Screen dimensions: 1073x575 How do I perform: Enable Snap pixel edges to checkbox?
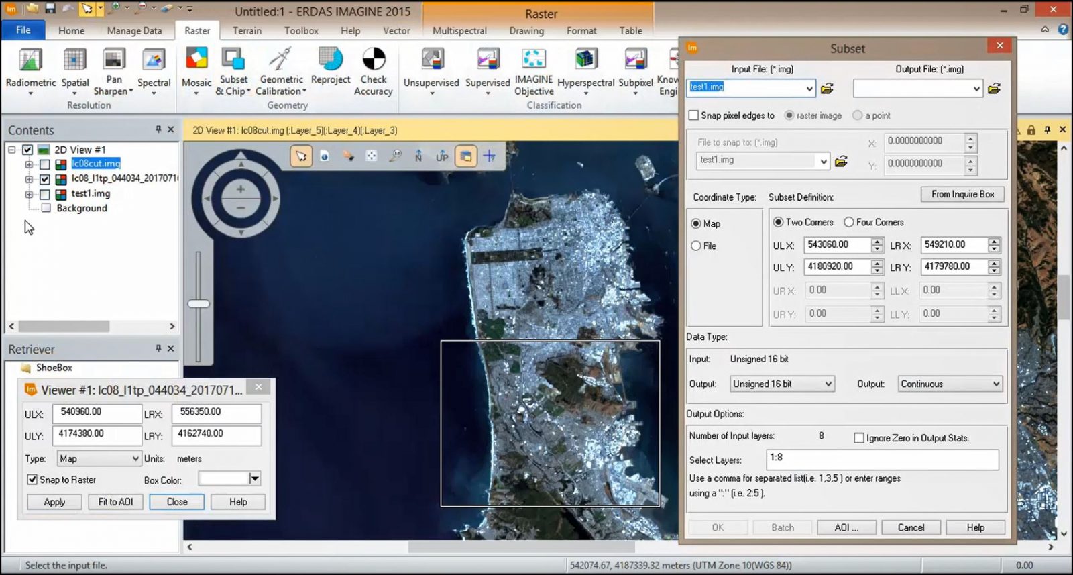tap(694, 115)
